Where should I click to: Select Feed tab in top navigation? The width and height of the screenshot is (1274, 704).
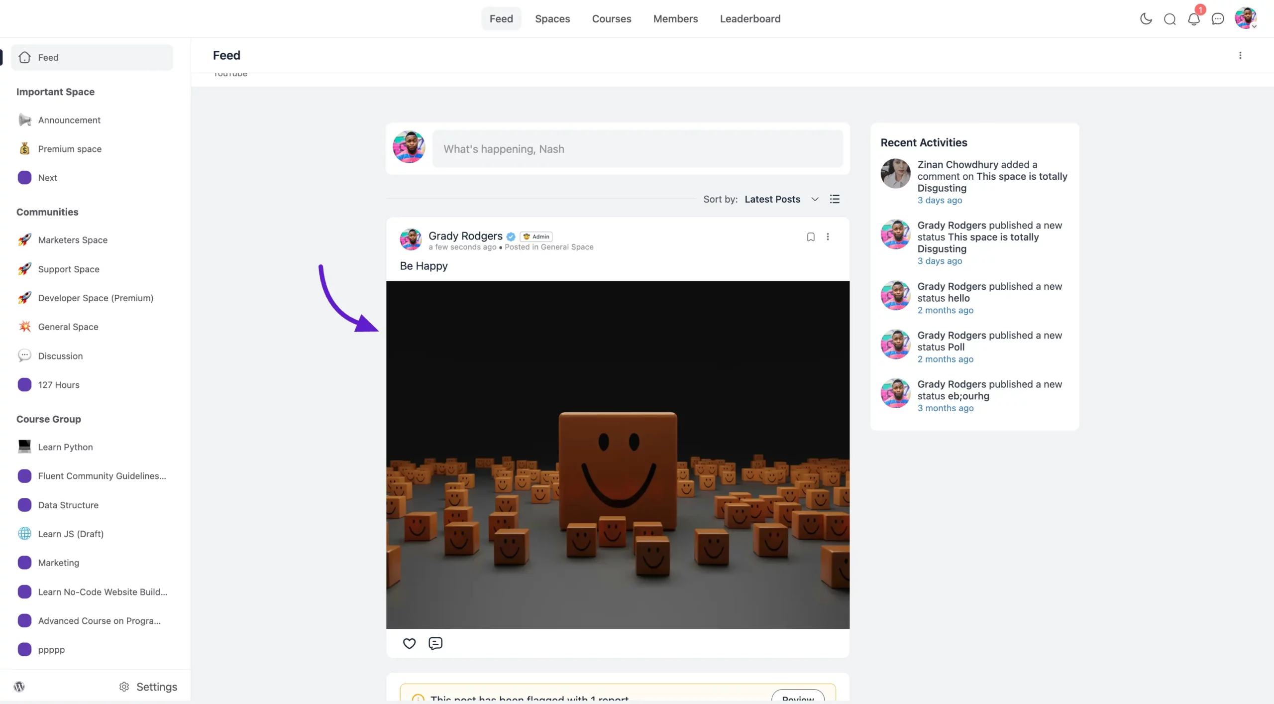point(501,18)
